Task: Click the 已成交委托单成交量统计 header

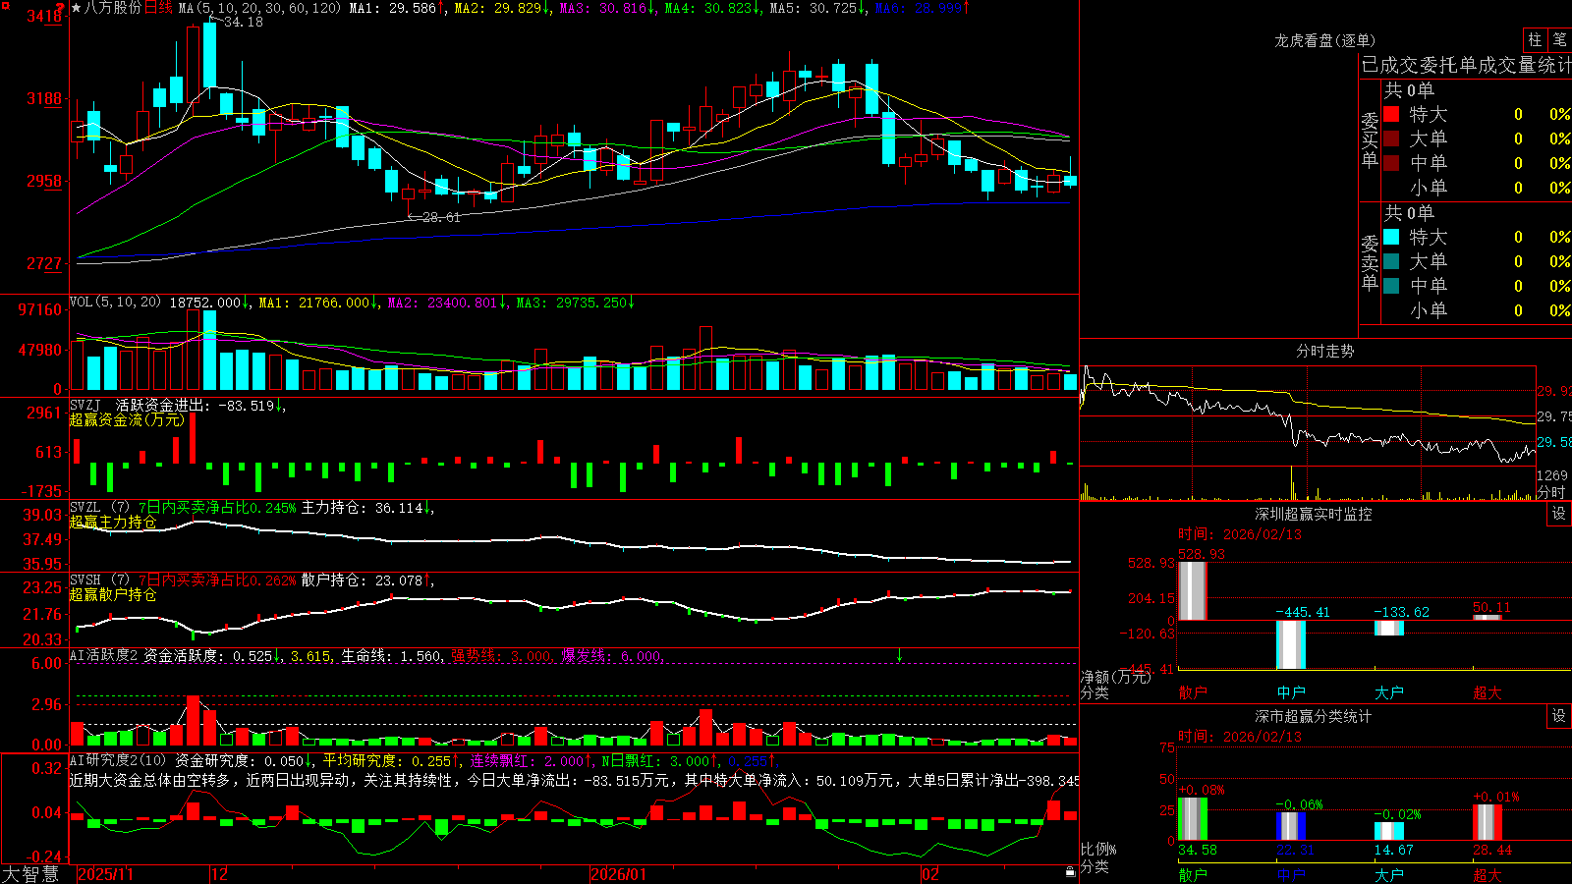Action: (1466, 65)
